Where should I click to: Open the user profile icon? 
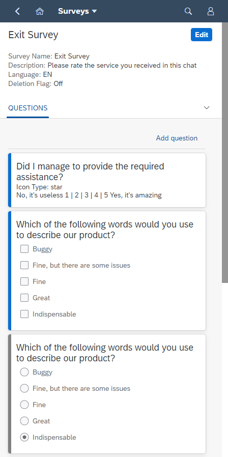pos(211,11)
